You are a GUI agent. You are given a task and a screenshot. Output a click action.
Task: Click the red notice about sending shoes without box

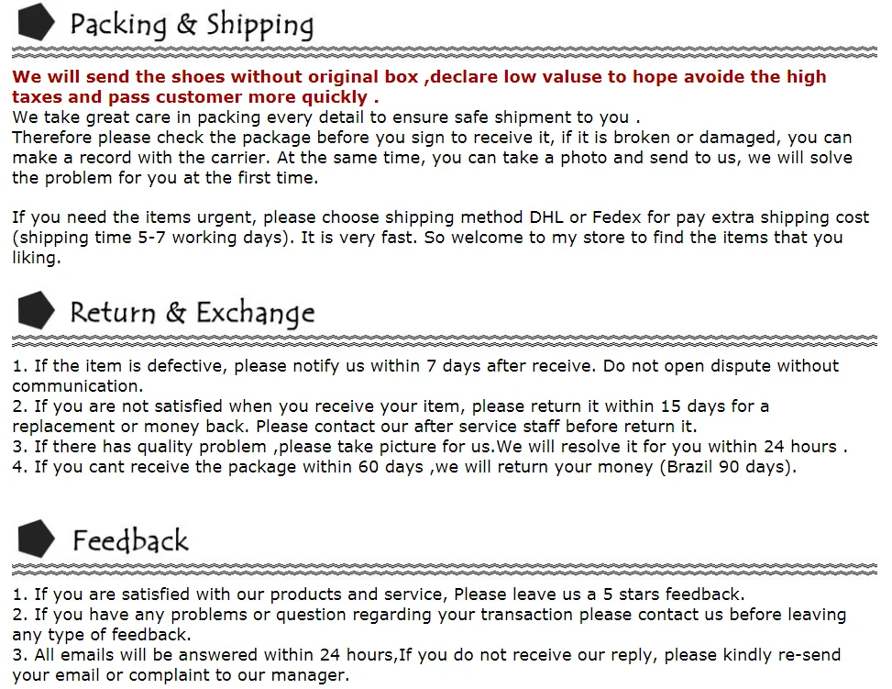click(x=419, y=86)
